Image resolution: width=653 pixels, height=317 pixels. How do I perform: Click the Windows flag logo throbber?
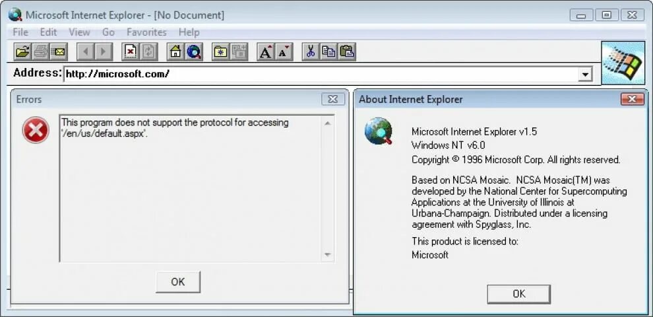(623, 63)
